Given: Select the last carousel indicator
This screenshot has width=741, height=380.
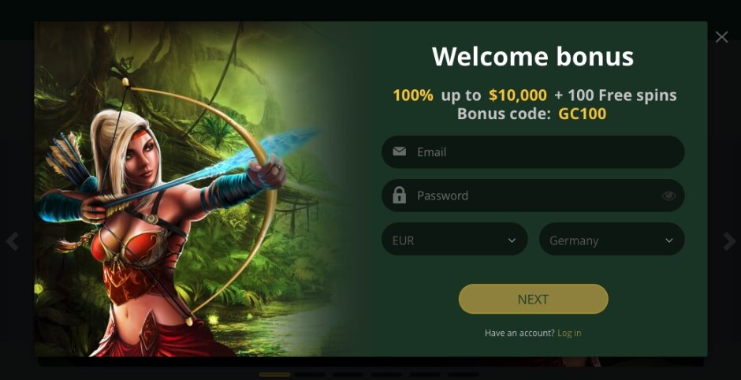Looking at the screenshot, I should coord(464,374).
